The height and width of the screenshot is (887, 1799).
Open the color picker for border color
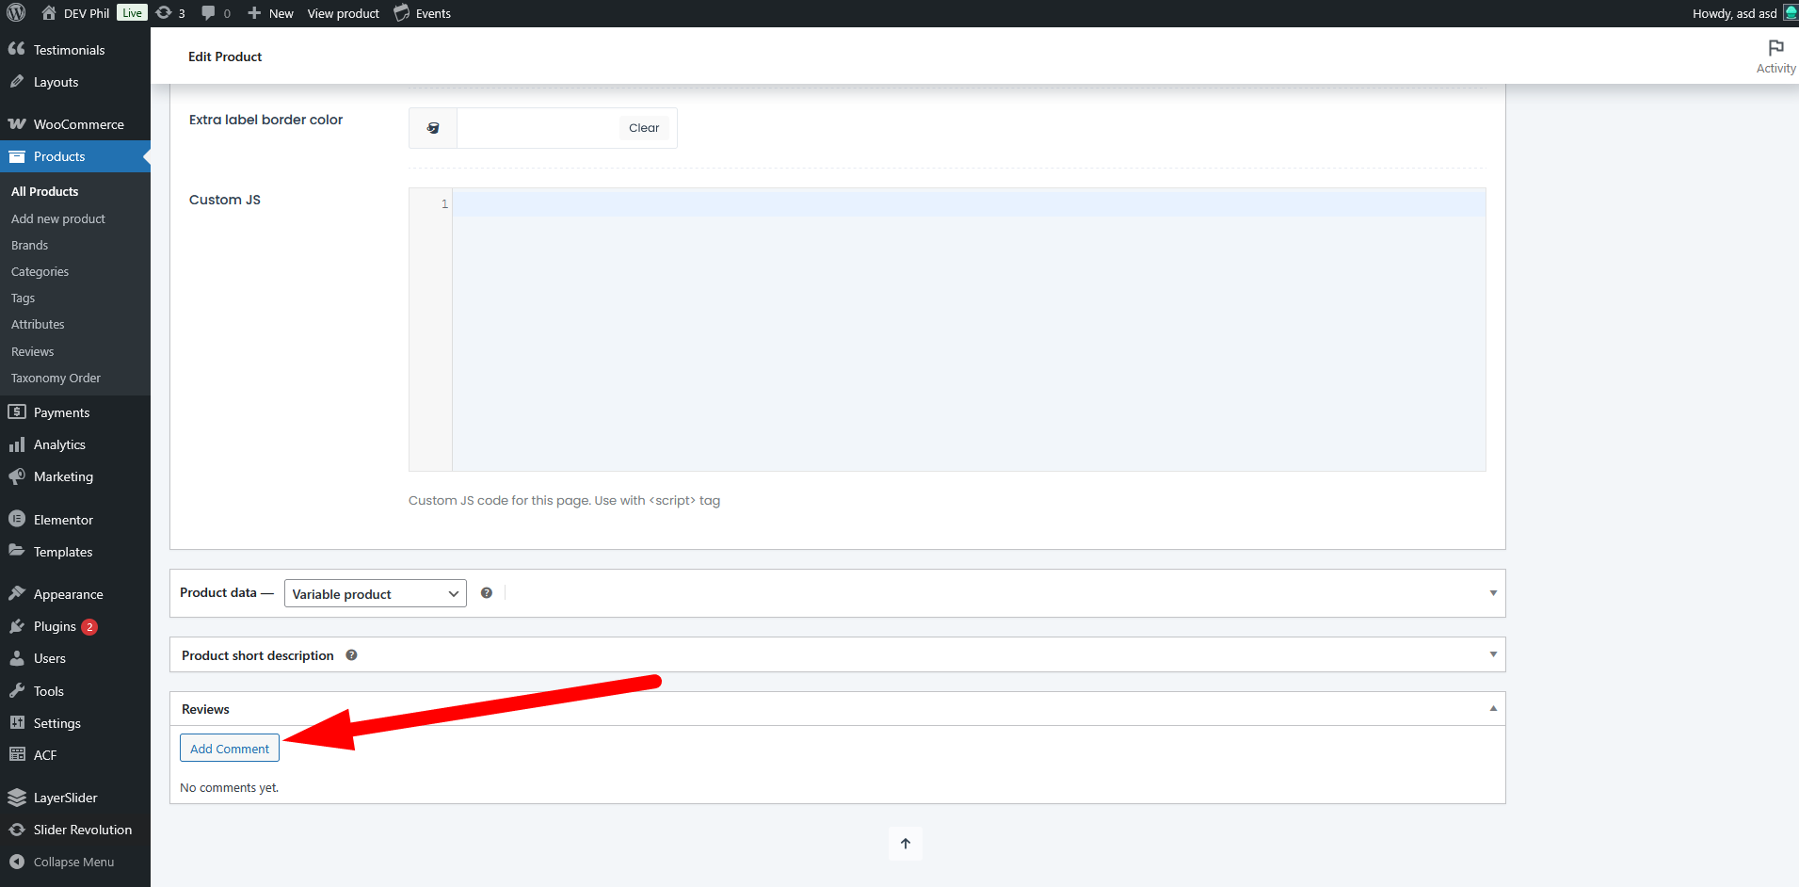click(433, 128)
